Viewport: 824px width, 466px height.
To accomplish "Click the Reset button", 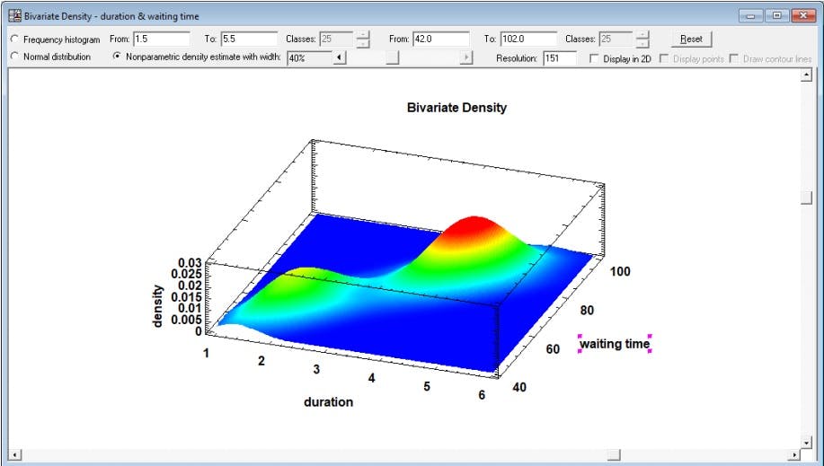I will pyautogui.click(x=691, y=39).
